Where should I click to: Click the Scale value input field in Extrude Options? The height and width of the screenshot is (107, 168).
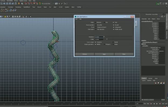click(x=99, y=39)
